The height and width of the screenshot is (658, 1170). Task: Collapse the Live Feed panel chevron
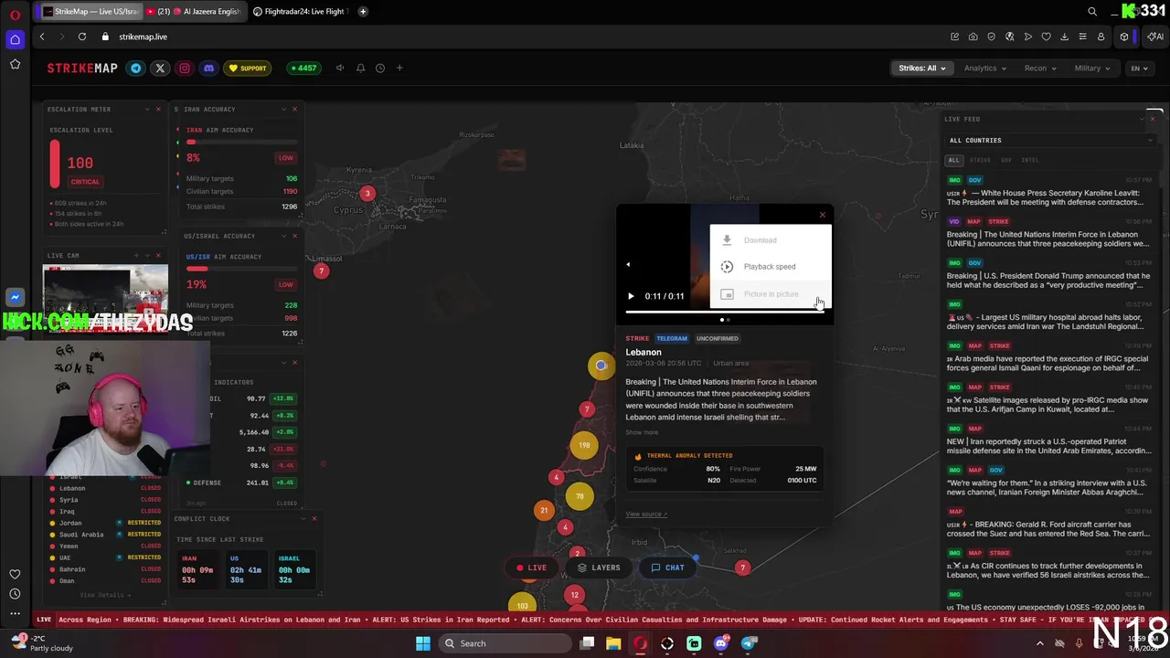[x=1142, y=119]
